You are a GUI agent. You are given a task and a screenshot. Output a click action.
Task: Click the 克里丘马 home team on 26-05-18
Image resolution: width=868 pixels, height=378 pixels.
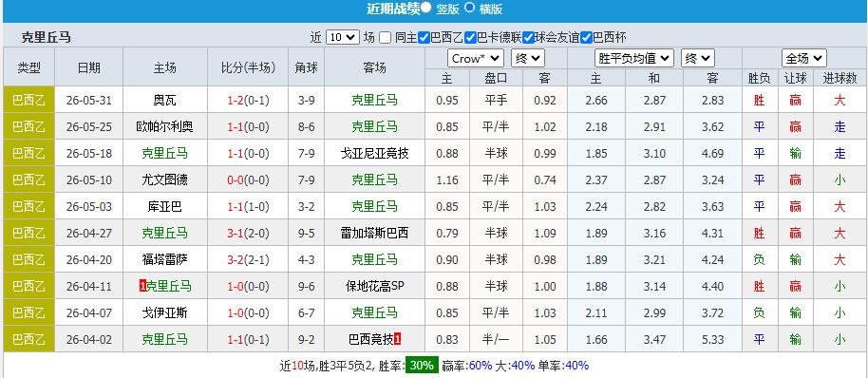click(x=165, y=153)
